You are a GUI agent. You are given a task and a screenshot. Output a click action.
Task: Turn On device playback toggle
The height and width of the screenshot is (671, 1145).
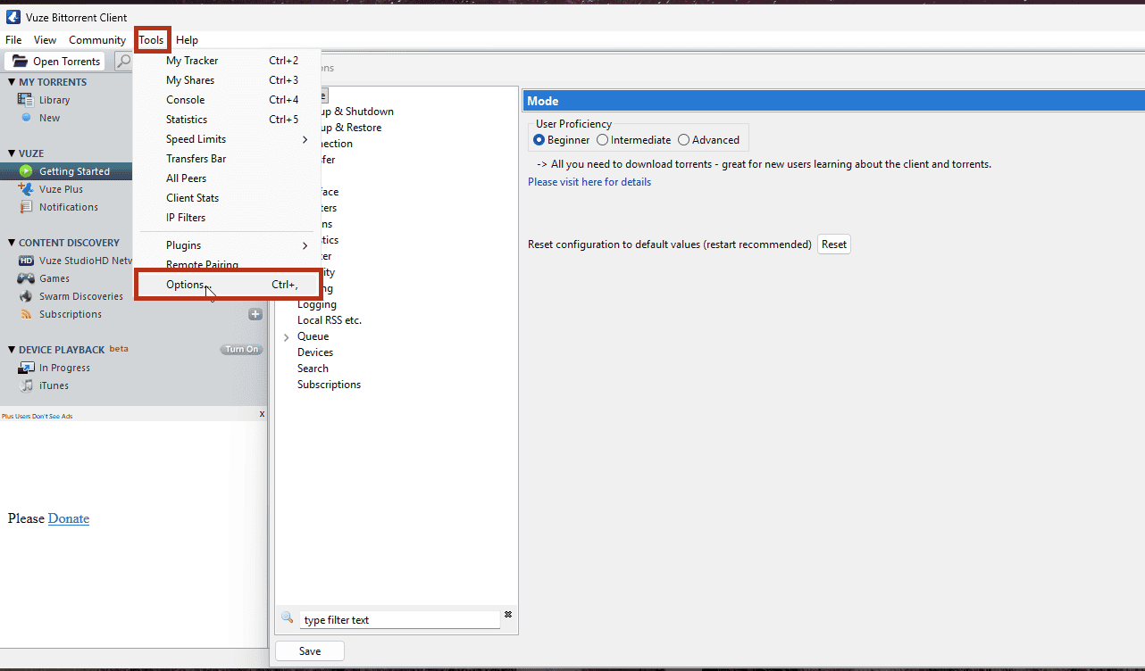tap(241, 350)
